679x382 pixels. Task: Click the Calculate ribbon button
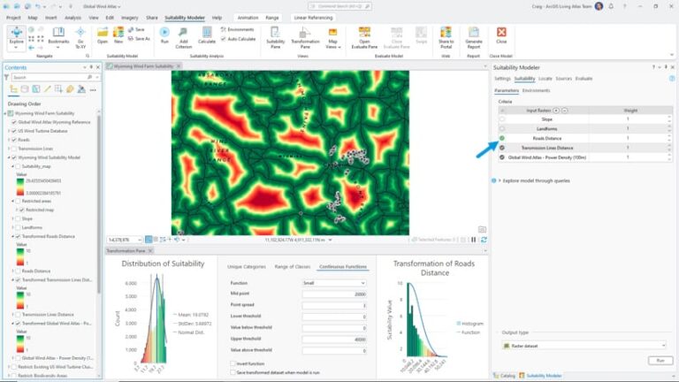coord(207,35)
